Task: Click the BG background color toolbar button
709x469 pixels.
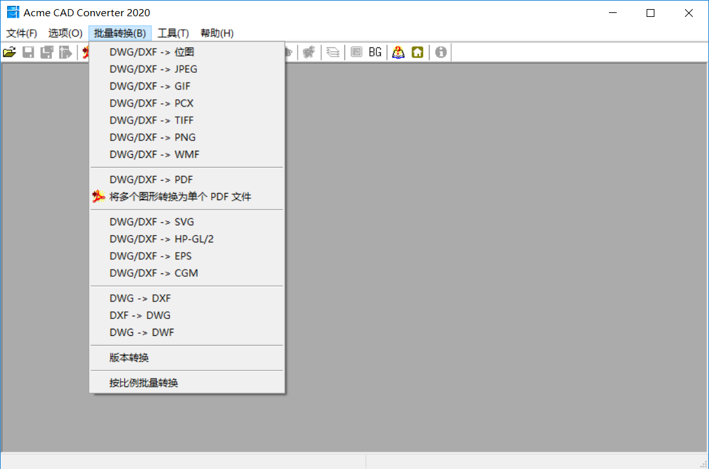Action: (x=375, y=53)
